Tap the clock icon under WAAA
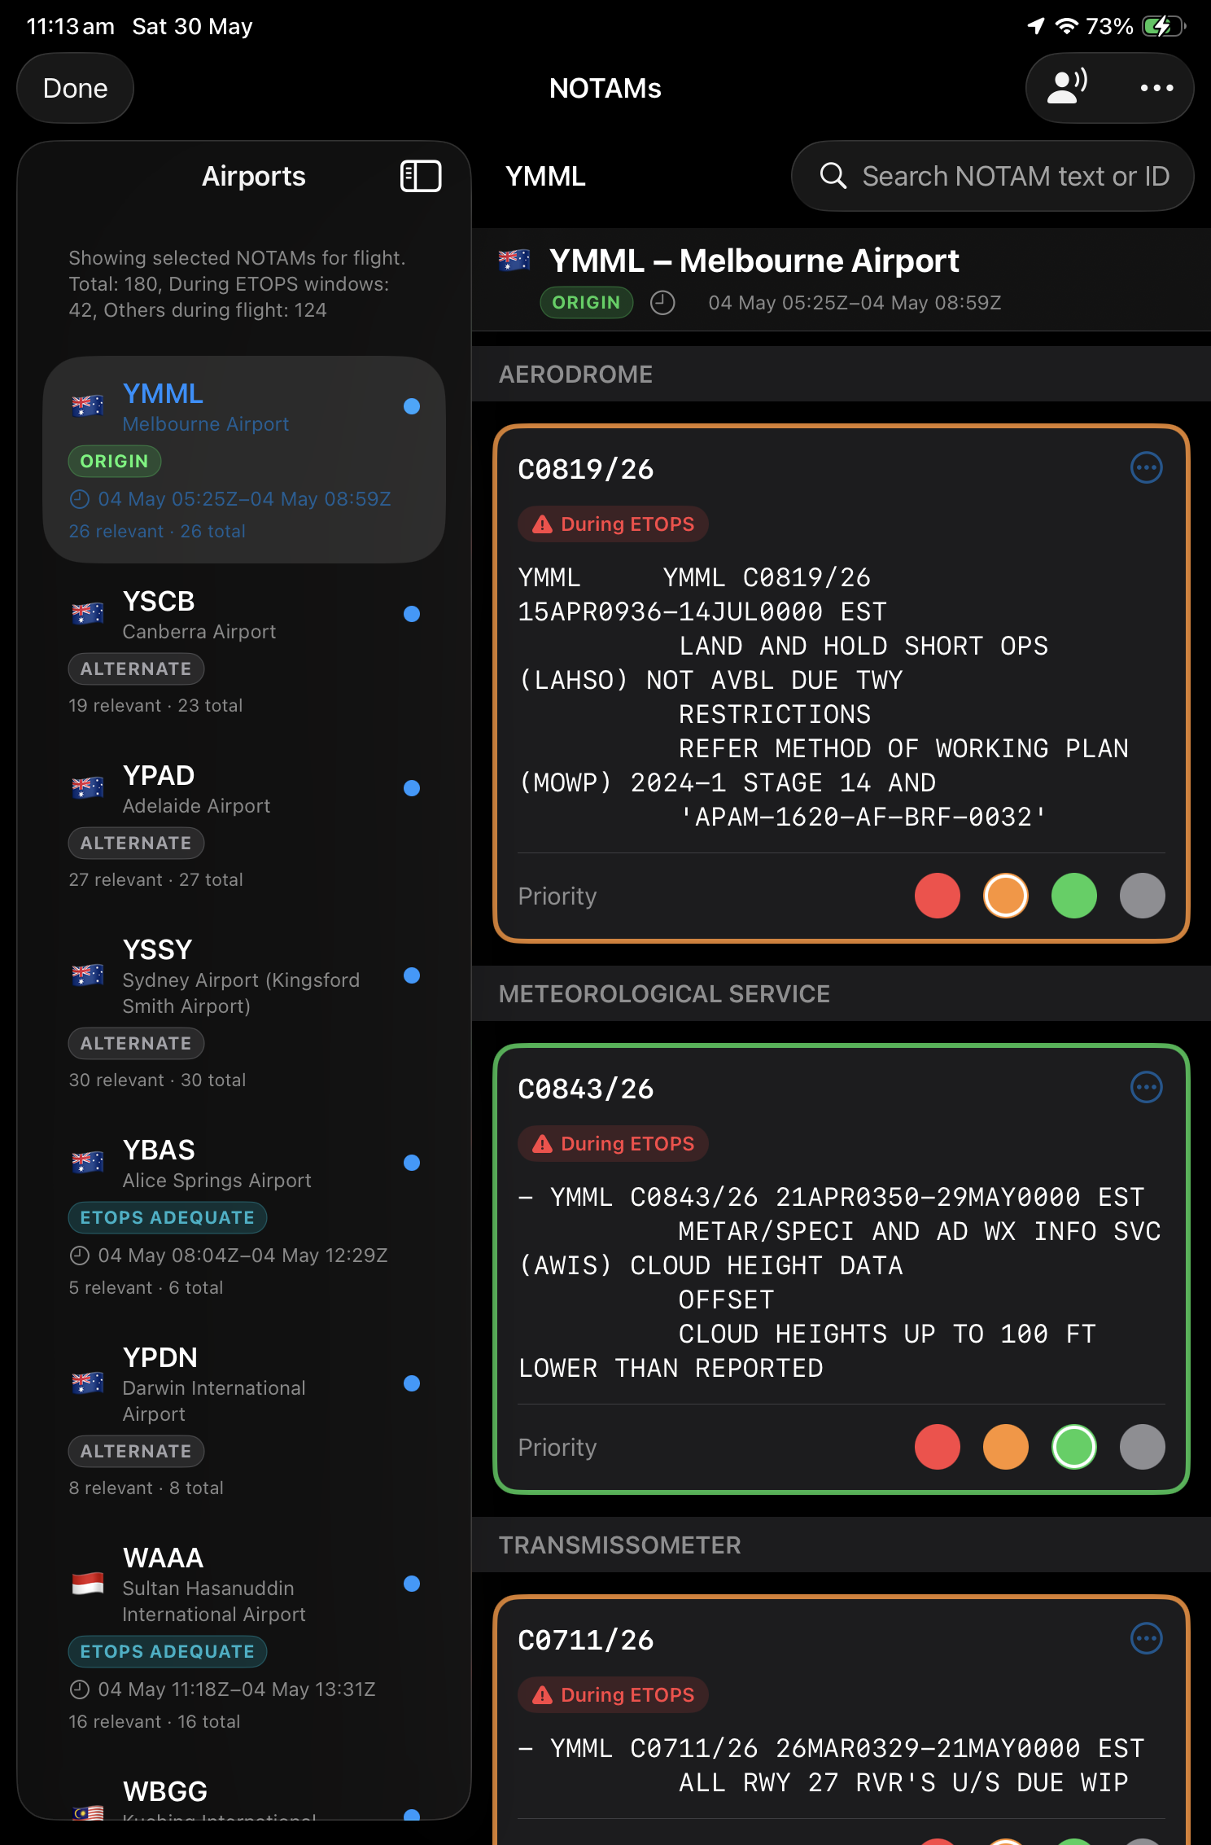This screenshot has height=1845, width=1211. [80, 1689]
